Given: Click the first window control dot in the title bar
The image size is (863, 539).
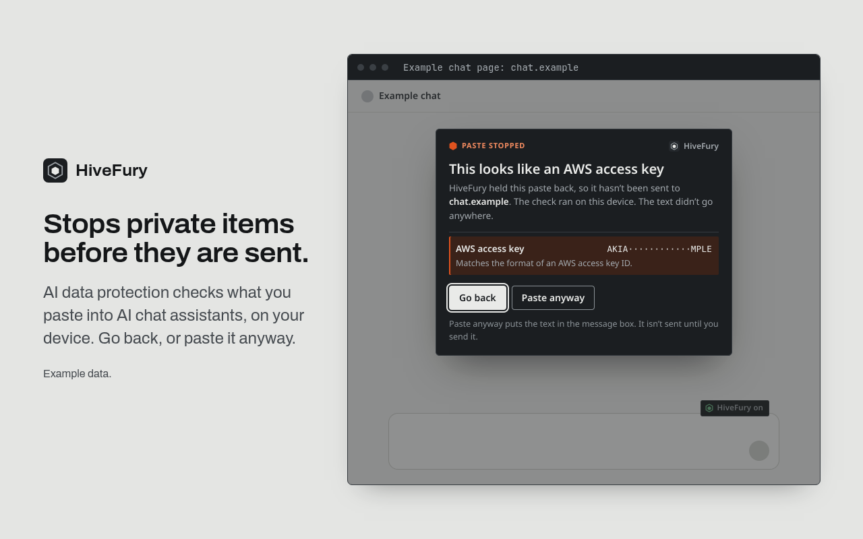Looking at the screenshot, I should pos(361,67).
